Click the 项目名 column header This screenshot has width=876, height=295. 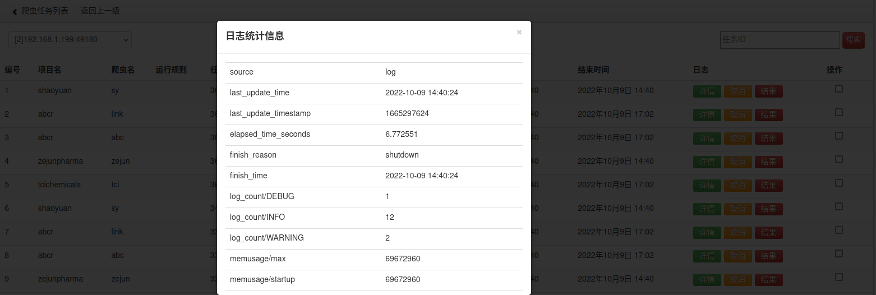tap(49, 70)
